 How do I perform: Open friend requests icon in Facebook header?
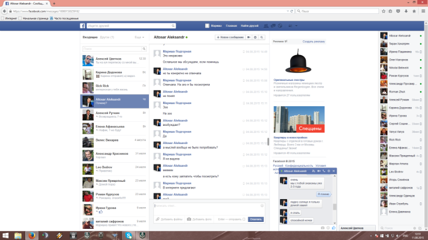266,26
